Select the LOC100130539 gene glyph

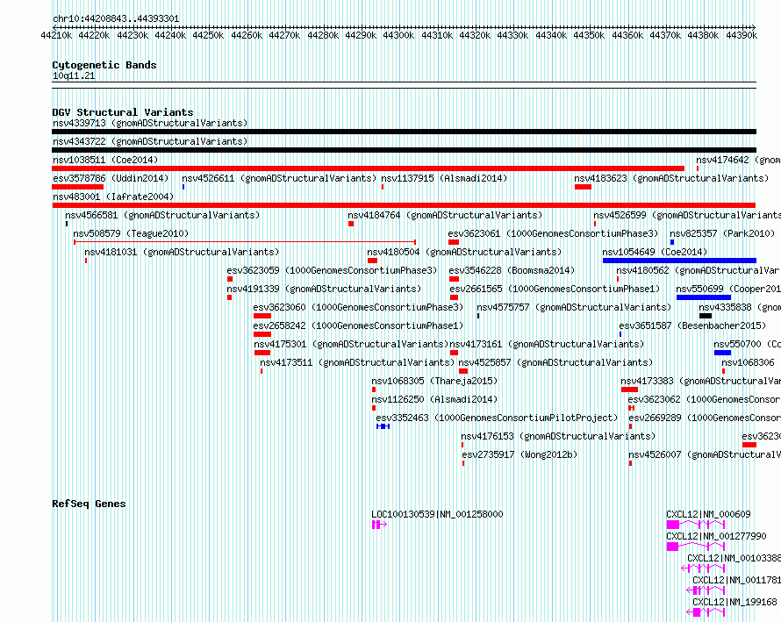(379, 525)
